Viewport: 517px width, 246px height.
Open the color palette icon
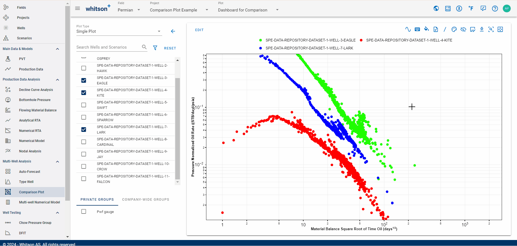(x=454, y=29)
